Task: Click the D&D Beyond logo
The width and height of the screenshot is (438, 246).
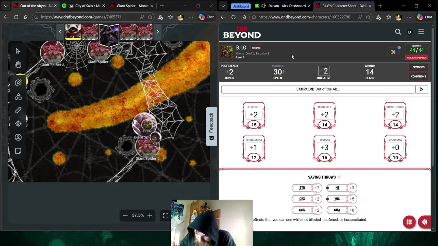Action: pyautogui.click(x=242, y=32)
